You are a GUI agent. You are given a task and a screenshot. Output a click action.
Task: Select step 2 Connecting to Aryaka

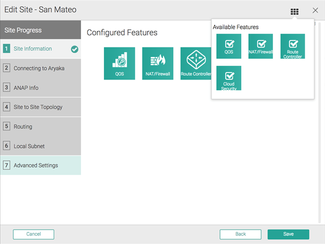pos(38,68)
